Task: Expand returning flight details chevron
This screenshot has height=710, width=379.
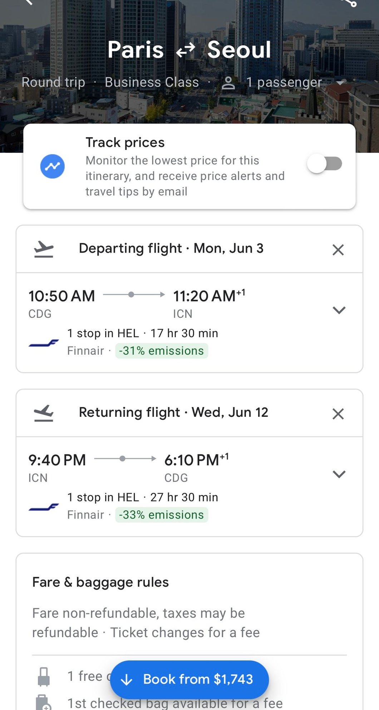Action: 339,474
